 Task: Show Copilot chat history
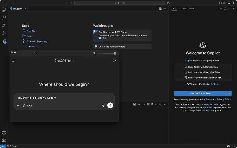[225, 9]
